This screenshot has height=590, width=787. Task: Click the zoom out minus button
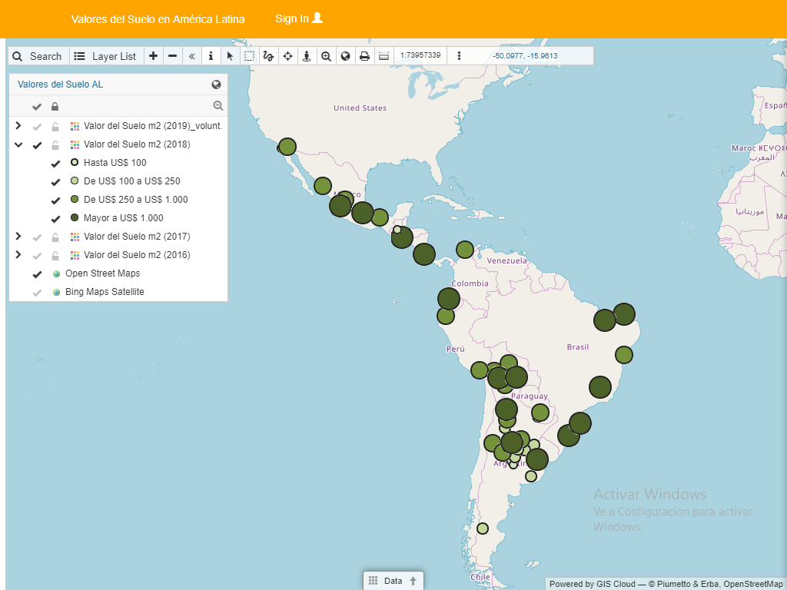click(173, 56)
